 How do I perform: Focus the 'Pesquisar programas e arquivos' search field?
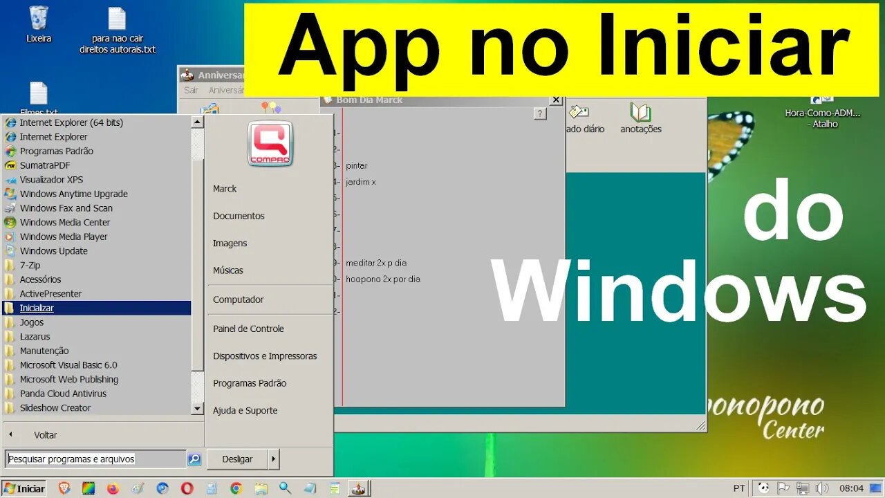(x=96, y=459)
